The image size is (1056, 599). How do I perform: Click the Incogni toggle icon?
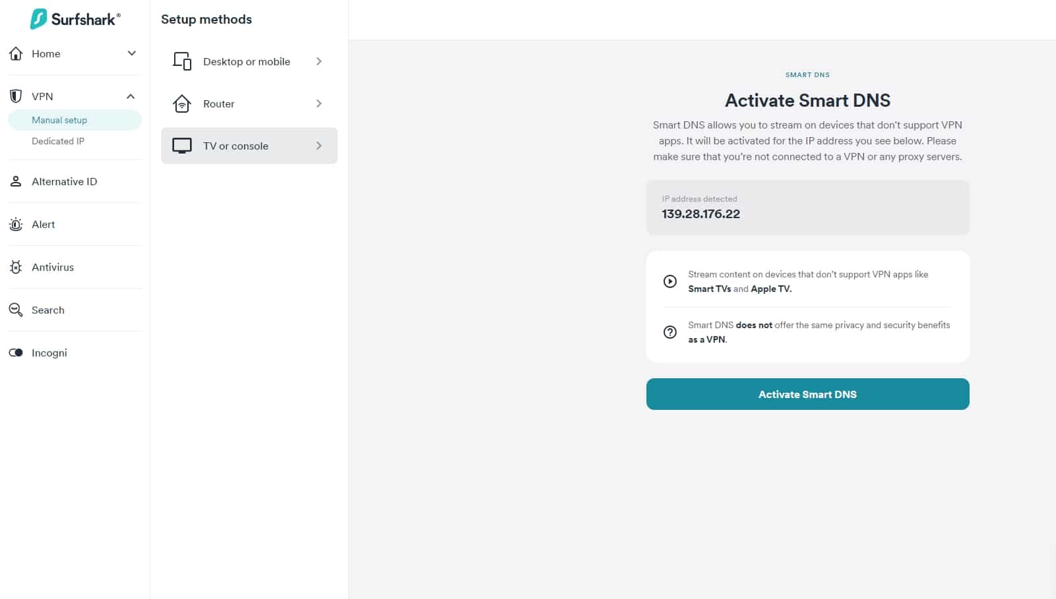[x=16, y=353]
